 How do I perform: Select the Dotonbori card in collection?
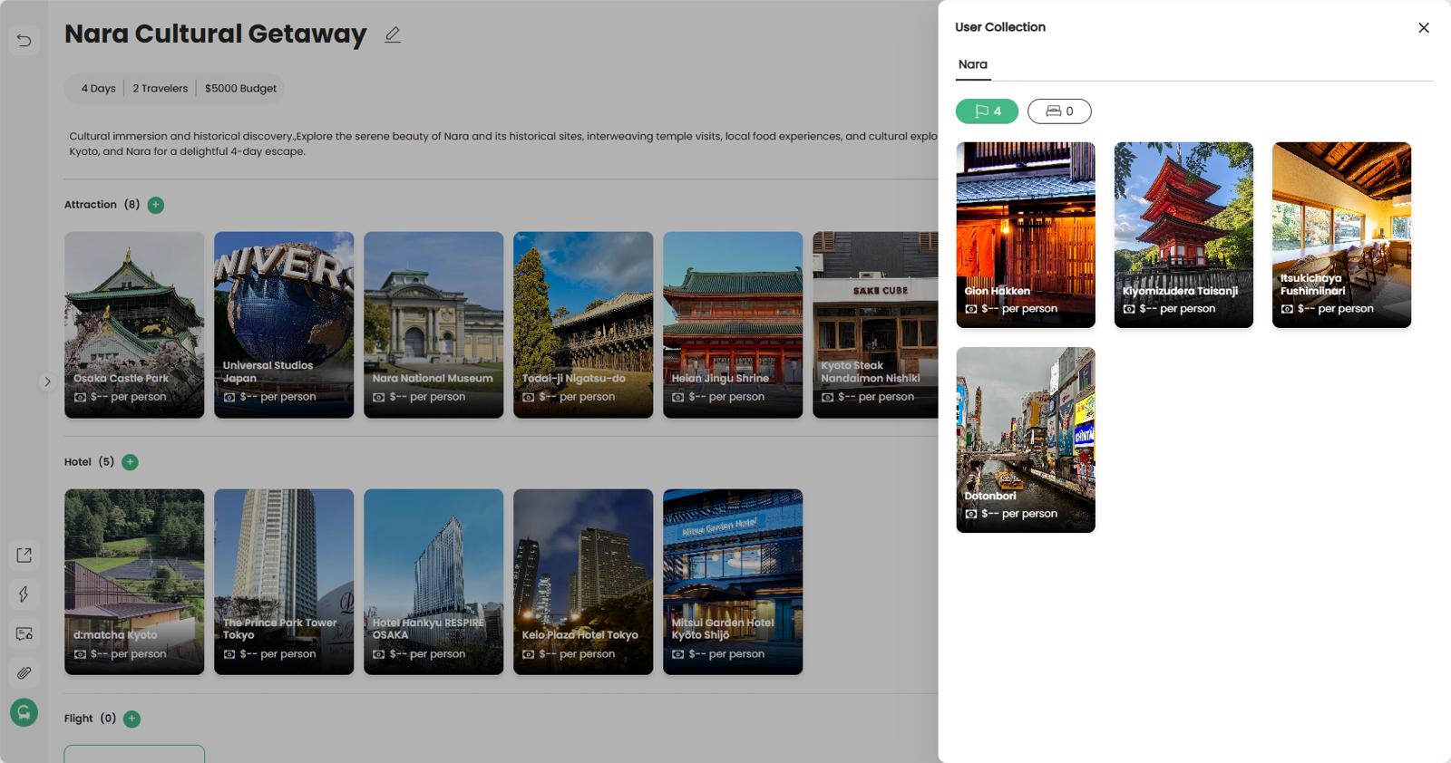[1025, 439]
